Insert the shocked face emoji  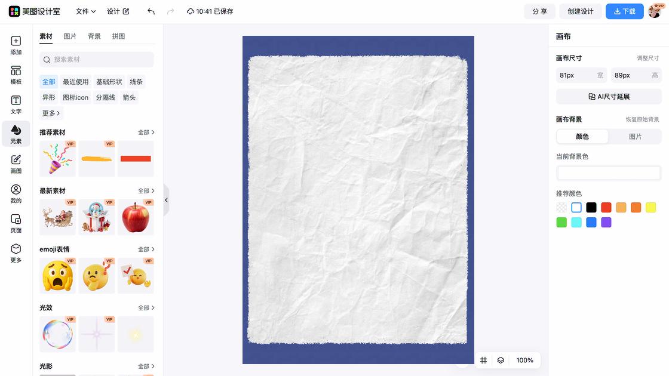pyautogui.click(x=57, y=275)
